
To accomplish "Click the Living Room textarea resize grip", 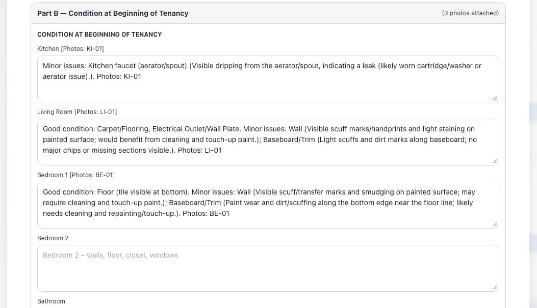I will tap(495, 161).
